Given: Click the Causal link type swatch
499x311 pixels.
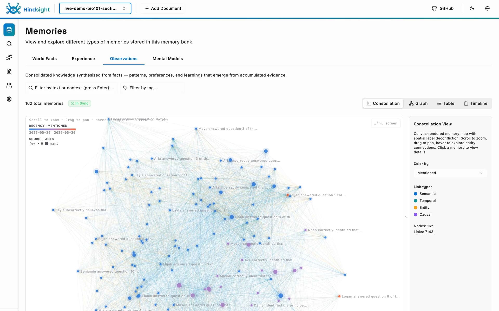Looking at the screenshot, I should [x=415, y=215].
